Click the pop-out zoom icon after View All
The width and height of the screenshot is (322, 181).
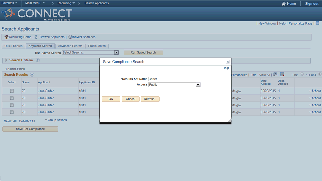pyautogui.click(x=275, y=74)
